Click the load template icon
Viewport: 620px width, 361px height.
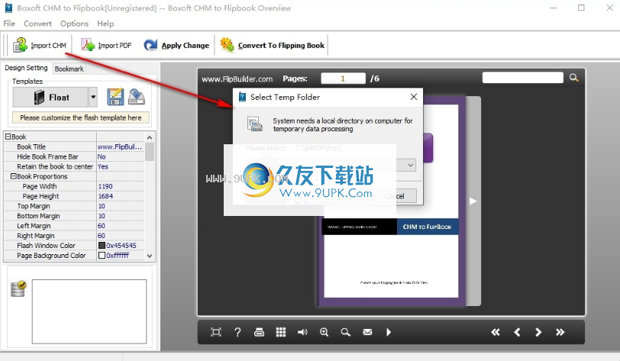[x=137, y=97]
